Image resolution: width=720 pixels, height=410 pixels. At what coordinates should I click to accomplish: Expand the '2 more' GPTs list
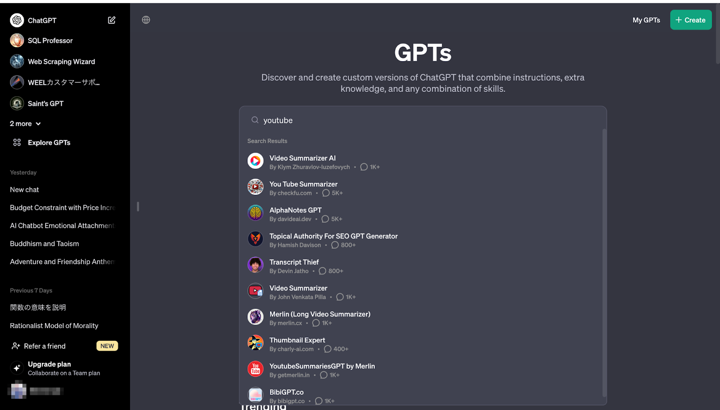26,124
